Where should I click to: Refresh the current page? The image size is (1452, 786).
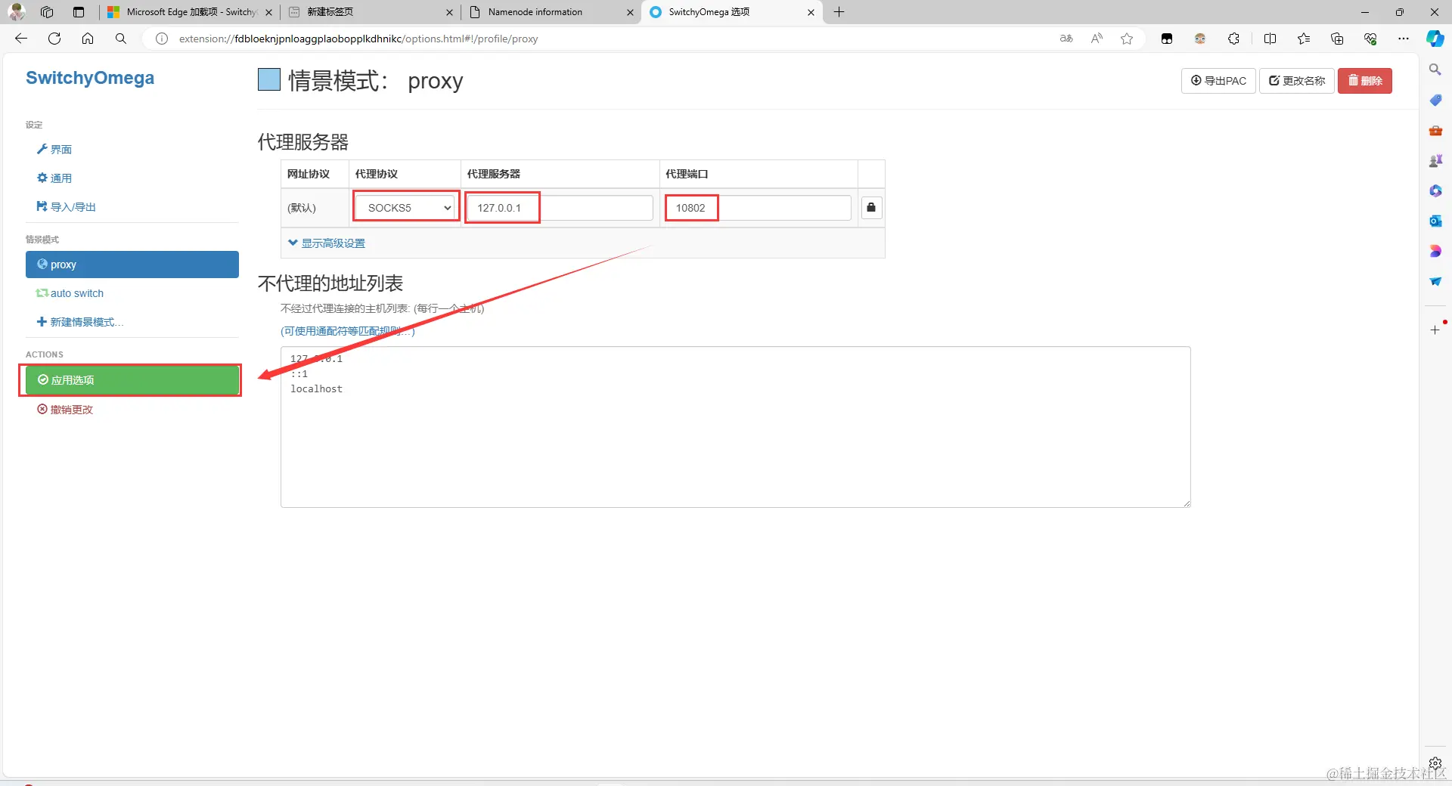[54, 39]
